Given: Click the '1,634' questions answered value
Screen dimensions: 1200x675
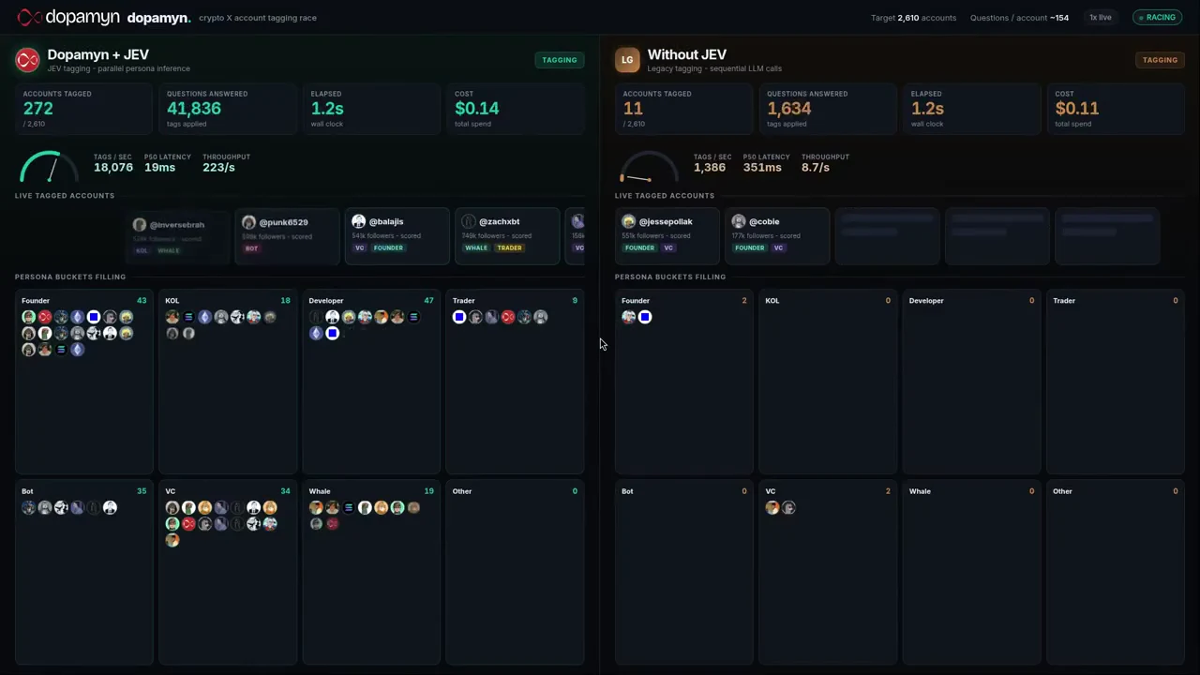Looking at the screenshot, I should click(x=789, y=109).
